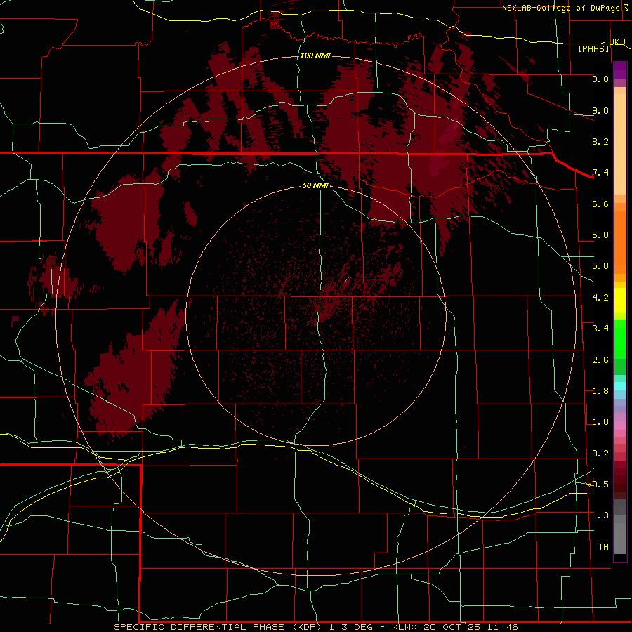Image resolution: width=632 pixels, height=632 pixels.
Task: Click the 50 NMI range ring label
Action: 315,185
